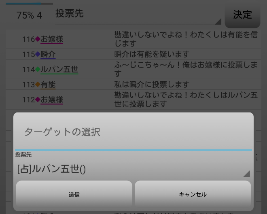Click the top dropdown's corner triangle indicator

point(218,21)
